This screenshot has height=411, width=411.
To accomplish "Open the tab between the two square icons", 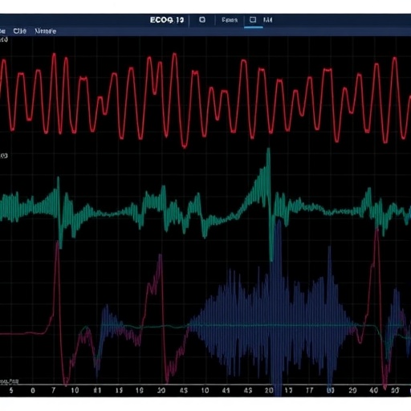I will coord(230,20).
